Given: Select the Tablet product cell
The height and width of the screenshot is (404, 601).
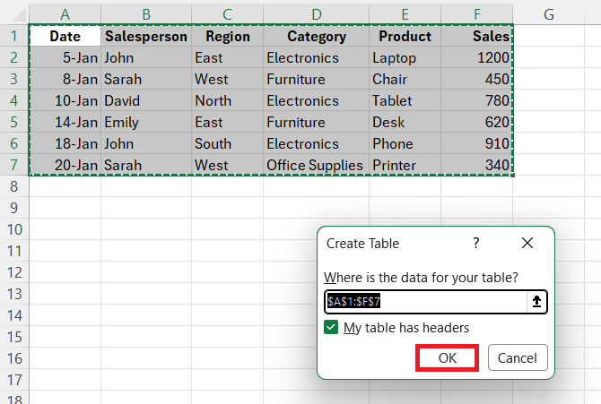Looking at the screenshot, I should [405, 100].
